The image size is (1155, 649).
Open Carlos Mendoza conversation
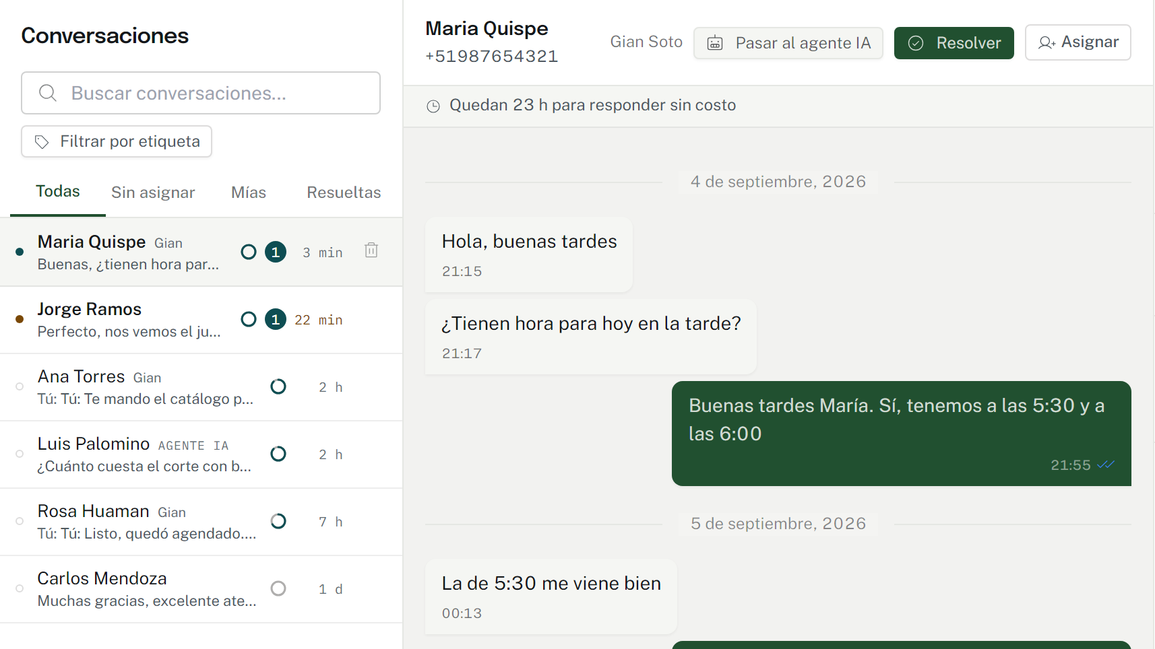coord(201,589)
